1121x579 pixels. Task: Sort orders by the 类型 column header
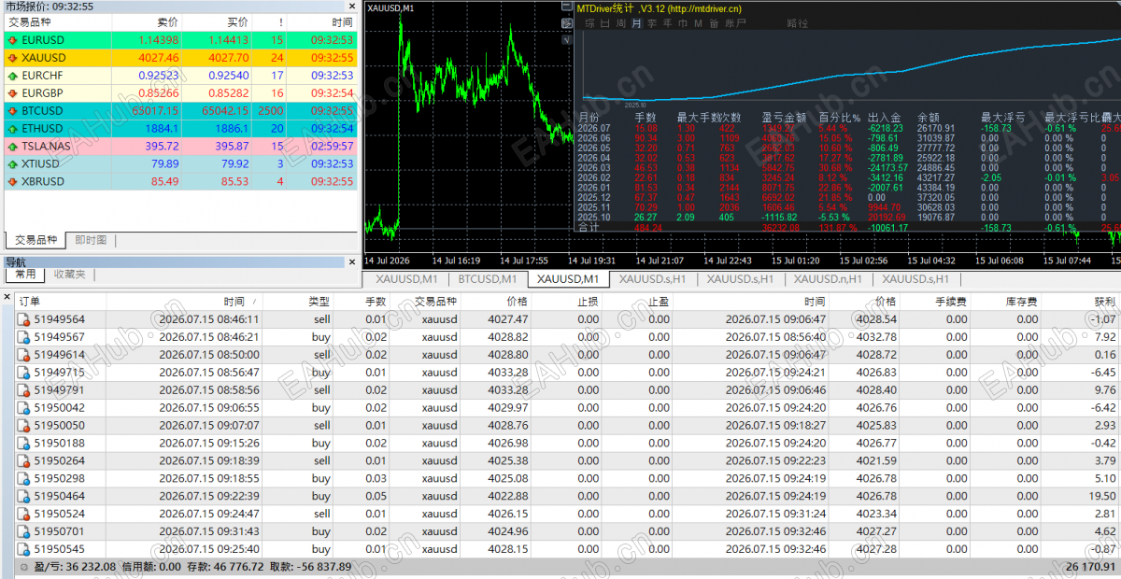(x=319, y=302)
